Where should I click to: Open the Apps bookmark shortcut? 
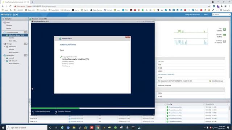click(x=5, y=10)
